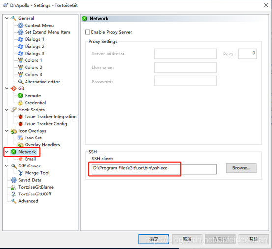
Task: Open Set Extend Menu Item page
Action: pyautogui.click(x=47, y=32)
